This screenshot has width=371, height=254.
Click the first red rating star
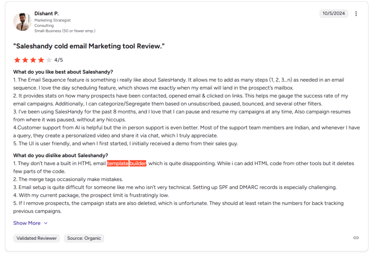coord(17,60)
